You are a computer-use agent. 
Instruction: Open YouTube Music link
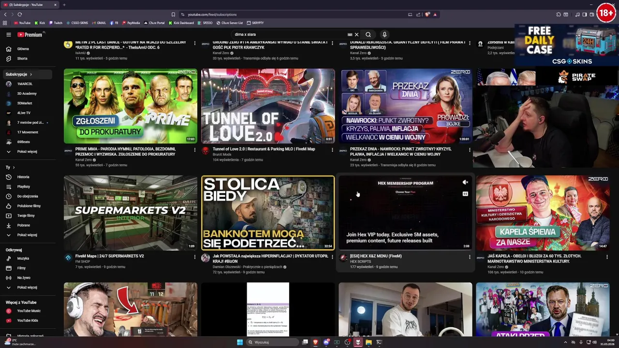27,311
